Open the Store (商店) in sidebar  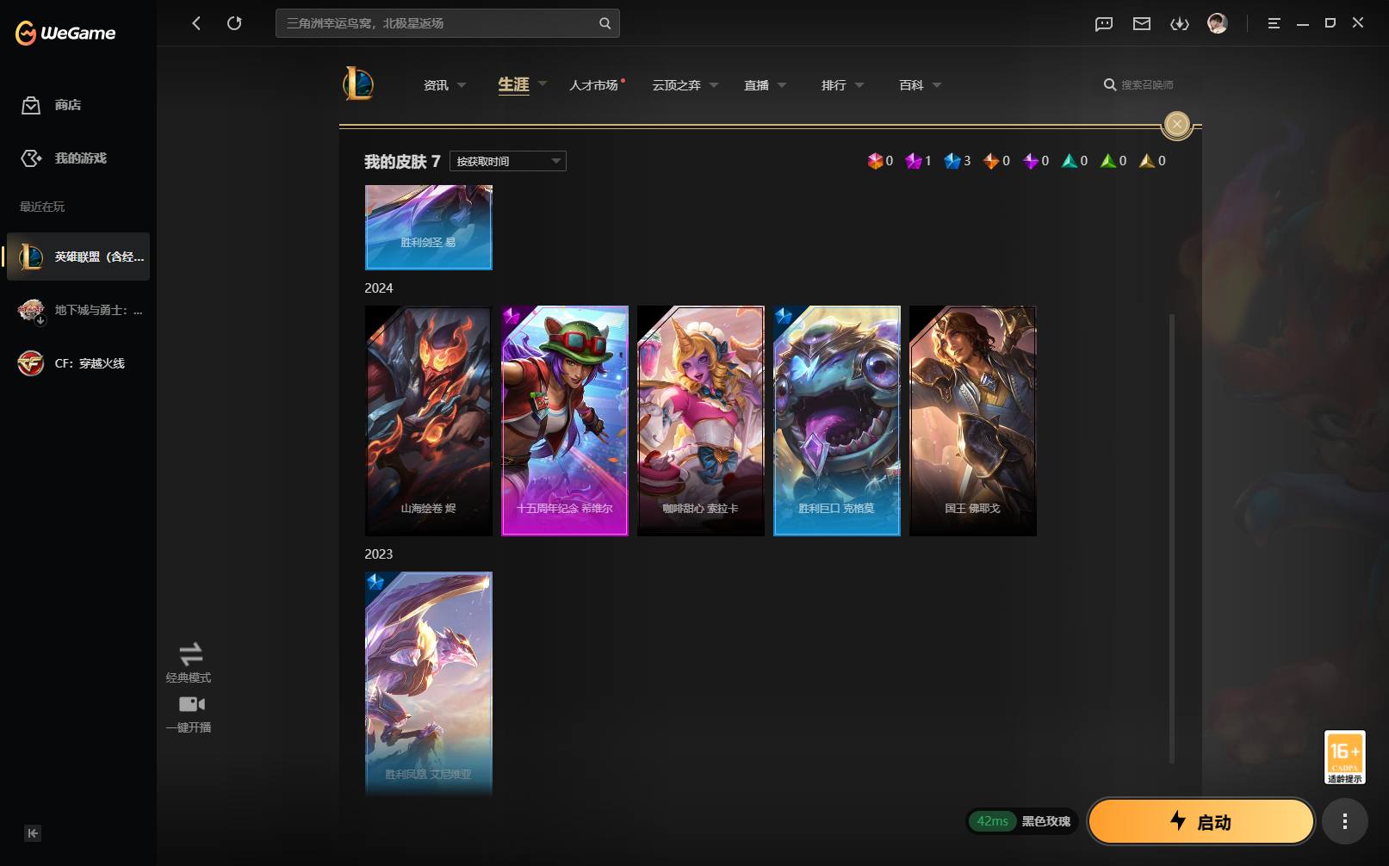(52, 105)
